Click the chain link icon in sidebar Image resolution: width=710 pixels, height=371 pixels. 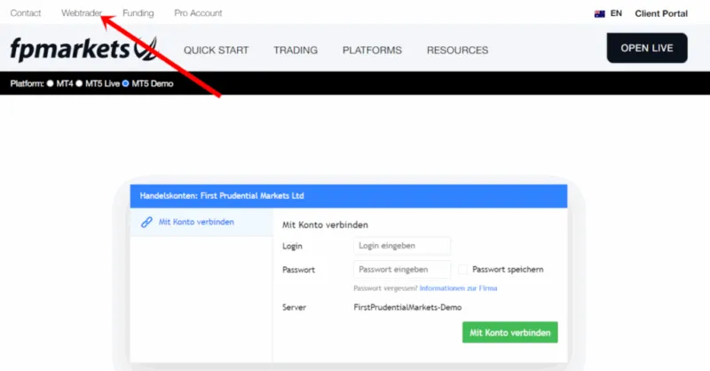pos(146,222)
